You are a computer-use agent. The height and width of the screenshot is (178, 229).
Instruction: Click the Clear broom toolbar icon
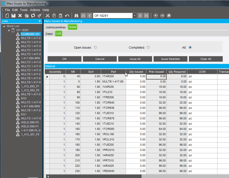(x=40, y=16)
